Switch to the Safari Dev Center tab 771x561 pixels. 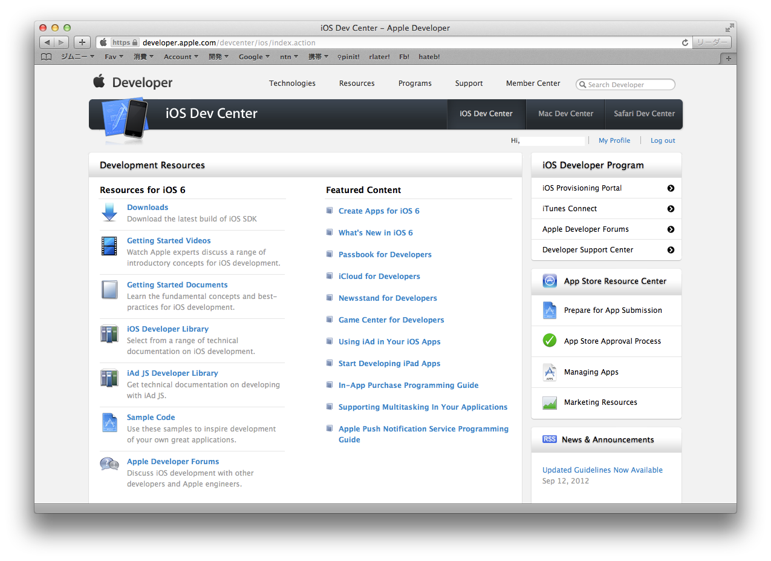coord(644,114)
